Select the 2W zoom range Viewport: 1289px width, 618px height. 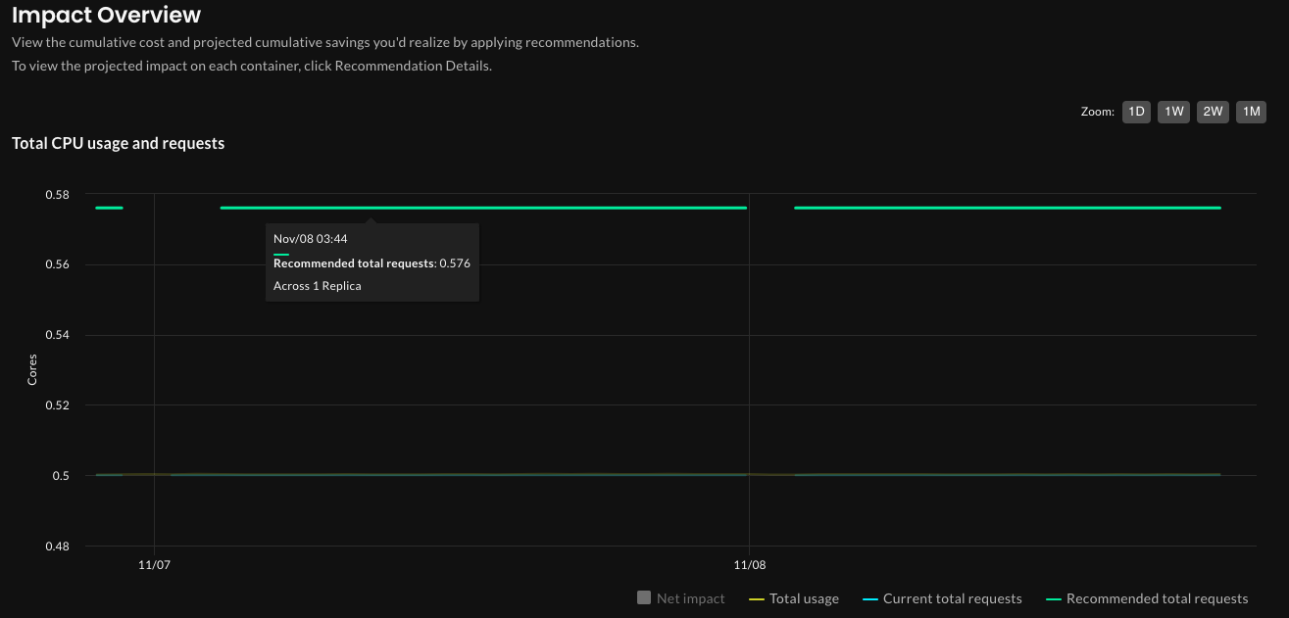[1213, 112]
